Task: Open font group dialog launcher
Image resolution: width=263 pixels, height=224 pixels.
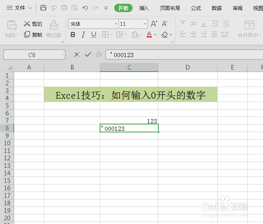Action: coord(172,42)
